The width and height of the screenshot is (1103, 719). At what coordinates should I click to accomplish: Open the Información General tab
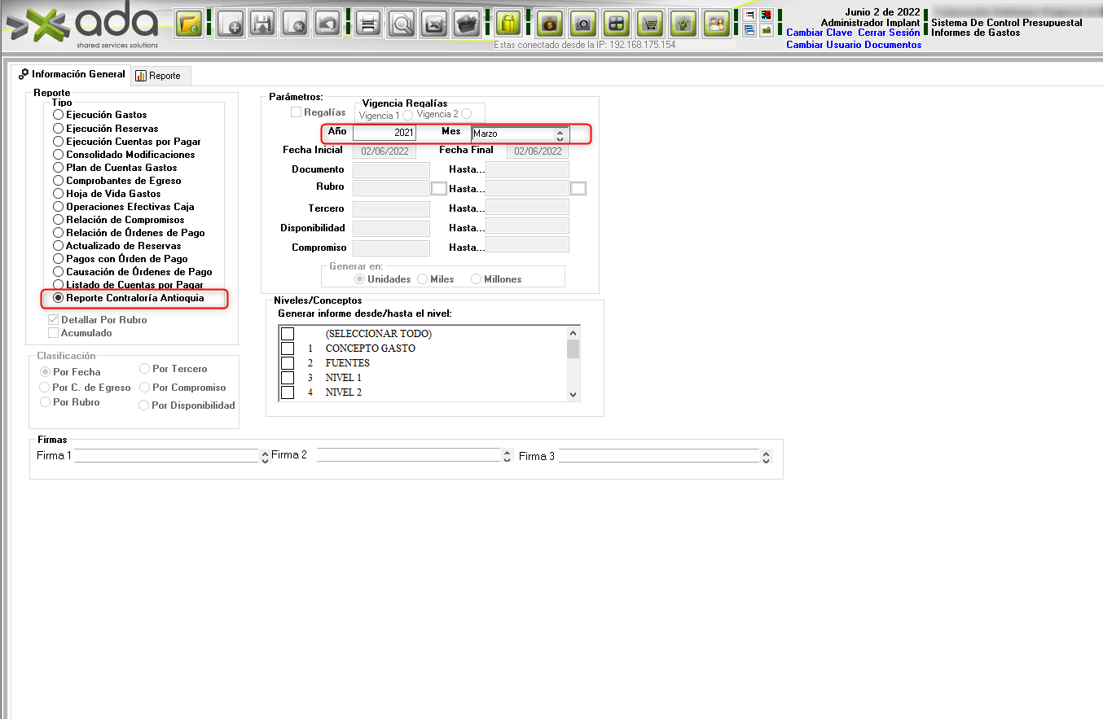click(x=72, y=74)
